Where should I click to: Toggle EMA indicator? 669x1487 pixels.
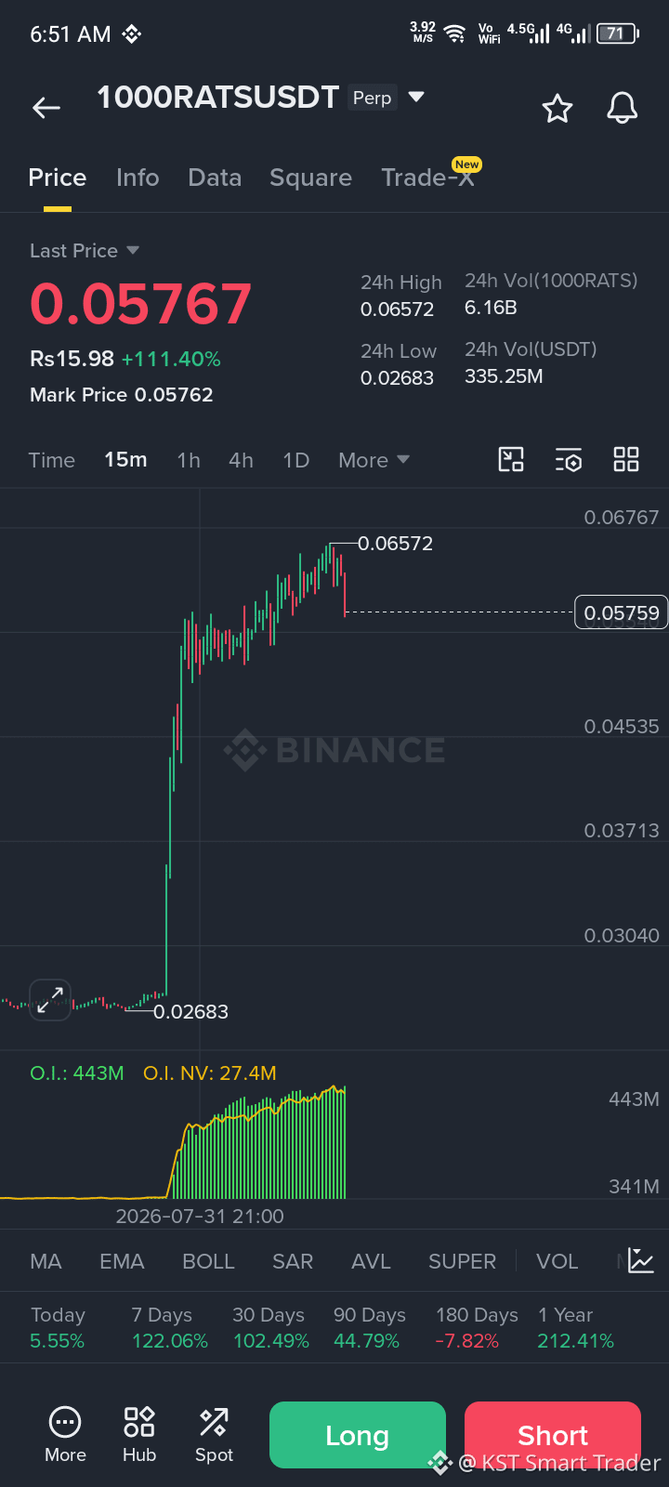[122, 1261]
